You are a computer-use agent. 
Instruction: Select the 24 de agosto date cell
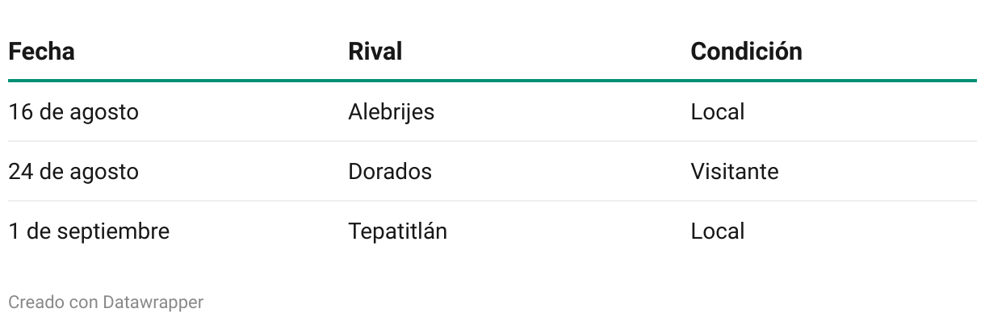[73, 172]
